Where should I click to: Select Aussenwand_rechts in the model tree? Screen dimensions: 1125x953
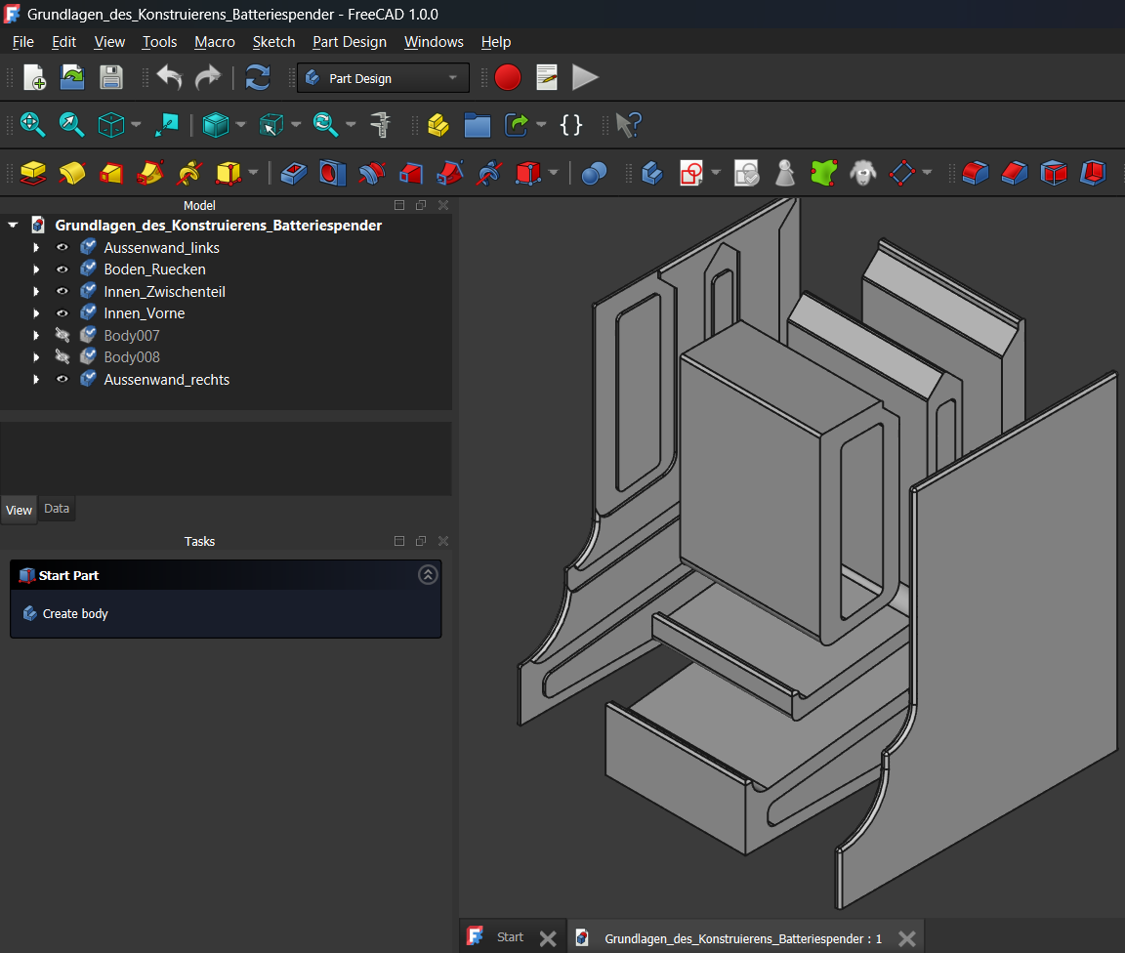pos(167,379)
